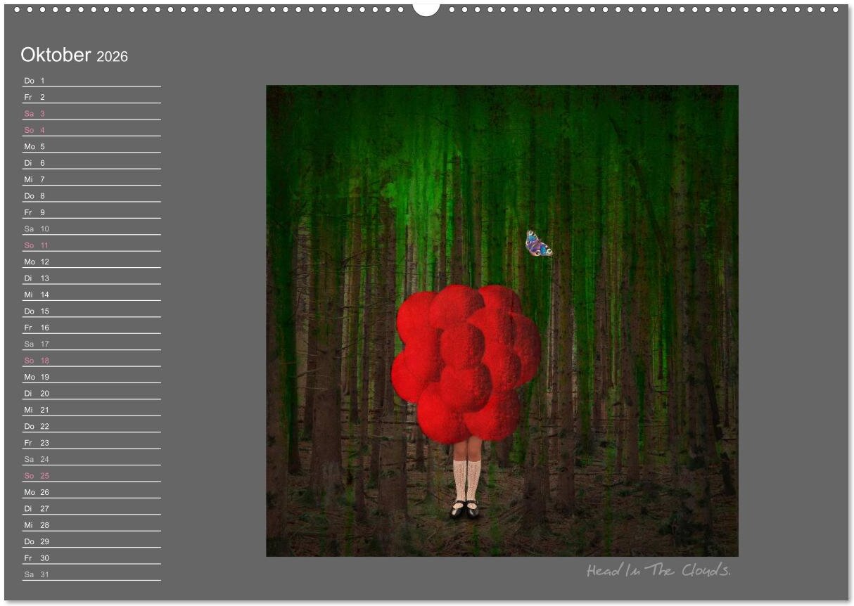Select the row Fr 9
The image size is (854, 606).
click(x=91, y=212)
